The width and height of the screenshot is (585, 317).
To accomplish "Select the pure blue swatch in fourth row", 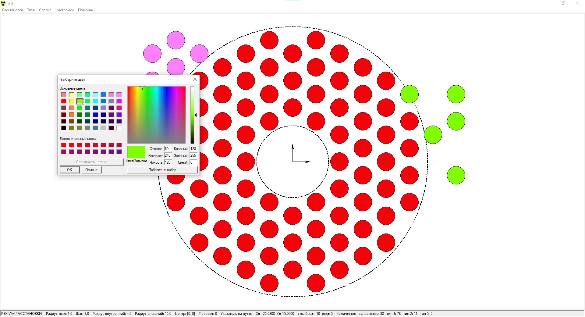I will [95, 115].
